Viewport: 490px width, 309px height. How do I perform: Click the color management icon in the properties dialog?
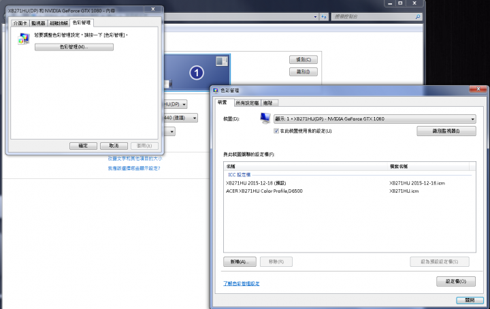(24, 39)
